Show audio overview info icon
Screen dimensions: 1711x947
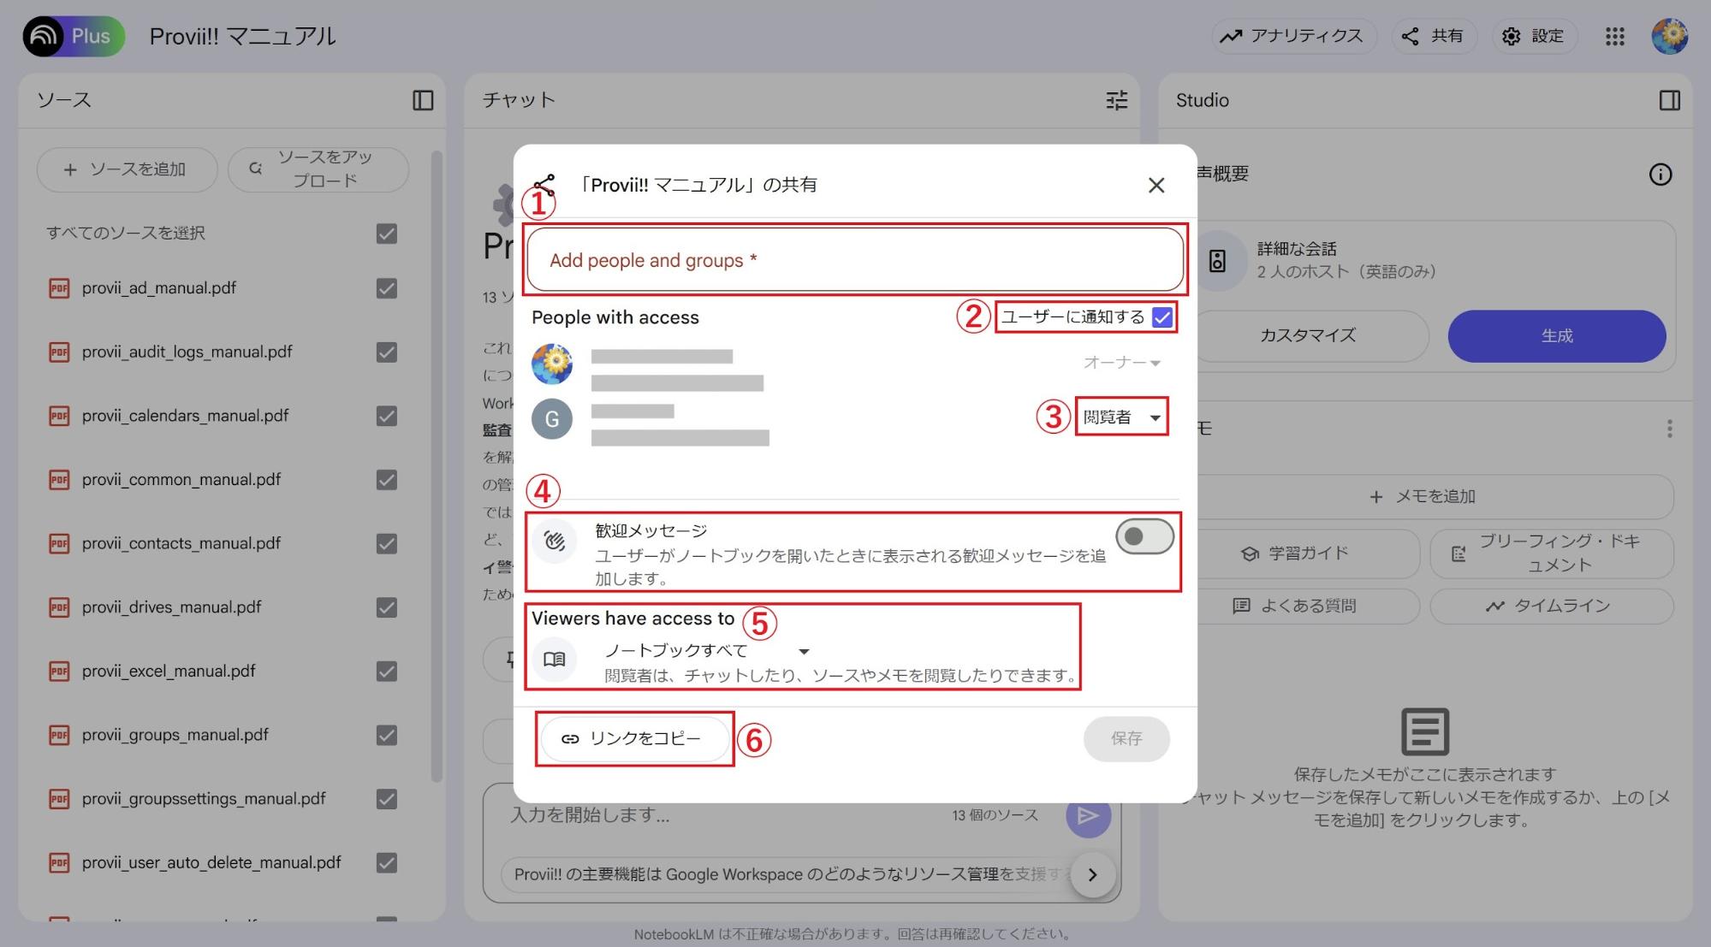click(x=1660, y=175)
